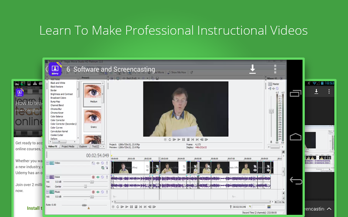Arm the Voice track for recording
This screenshot has height=217, width=348.
(x=93, y=177)
